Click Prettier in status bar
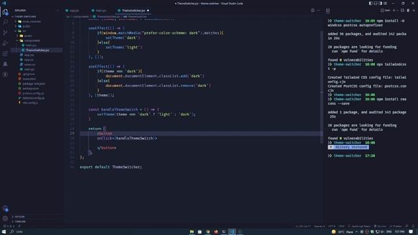Image resolution: width=418 pixels, height=235 pixels. (396, 227)
